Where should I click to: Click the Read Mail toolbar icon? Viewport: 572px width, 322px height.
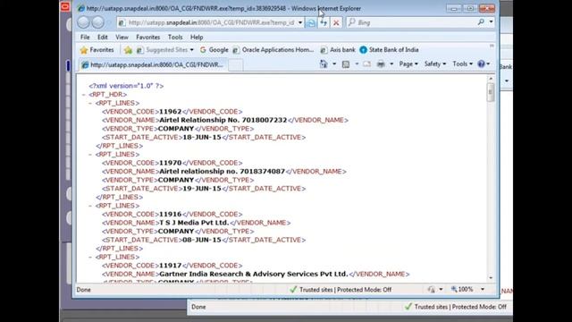(x=367, y=64)
